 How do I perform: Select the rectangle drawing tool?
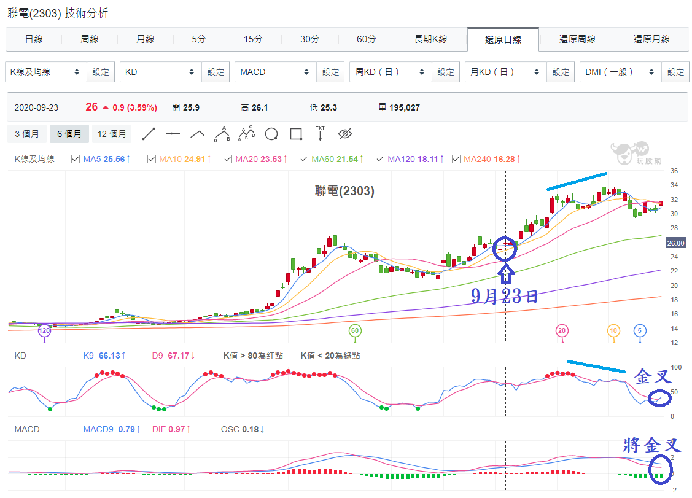[x=296, y=134]
